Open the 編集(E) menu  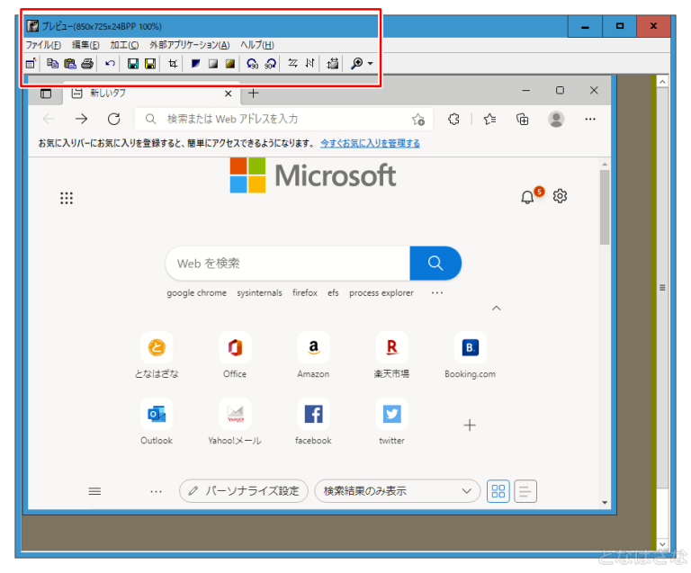tap(85, 45)
